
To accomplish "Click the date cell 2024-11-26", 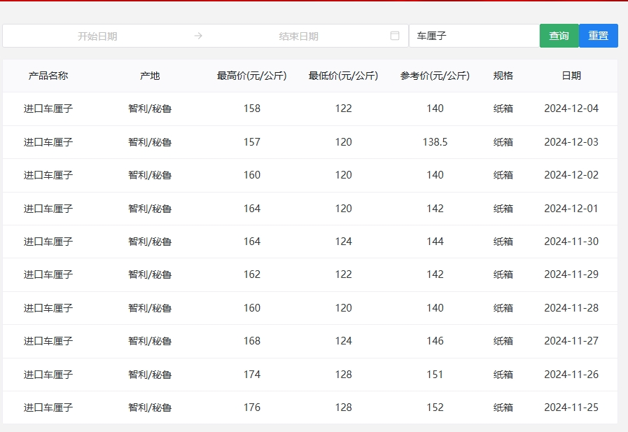I will pos(571,375).
